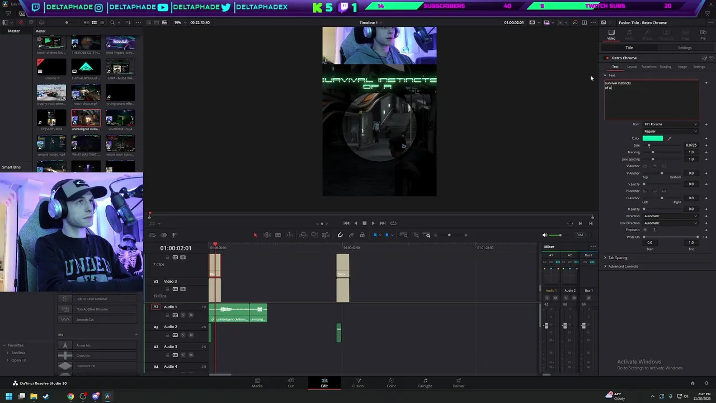Open the Mixer options menu
This screenshot has width=716, height=403.
pyautogui.click(x=593, y=247)
